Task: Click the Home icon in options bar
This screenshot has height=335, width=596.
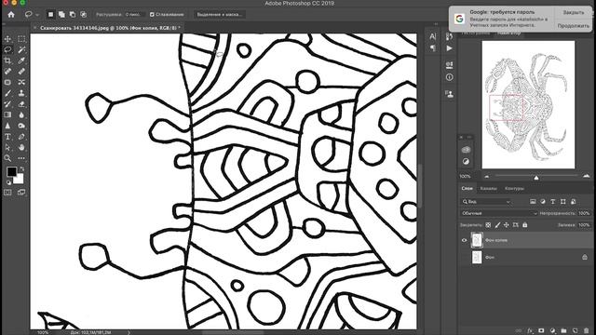Action: 11,15
